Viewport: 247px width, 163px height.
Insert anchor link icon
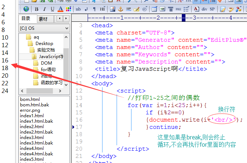121,9
